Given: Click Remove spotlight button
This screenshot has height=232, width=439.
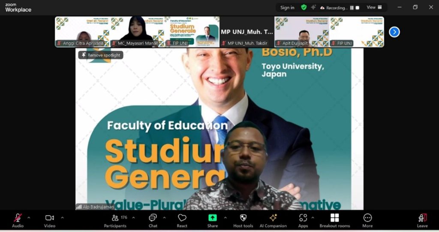Looking at the screenshot, I should (101, 55).
